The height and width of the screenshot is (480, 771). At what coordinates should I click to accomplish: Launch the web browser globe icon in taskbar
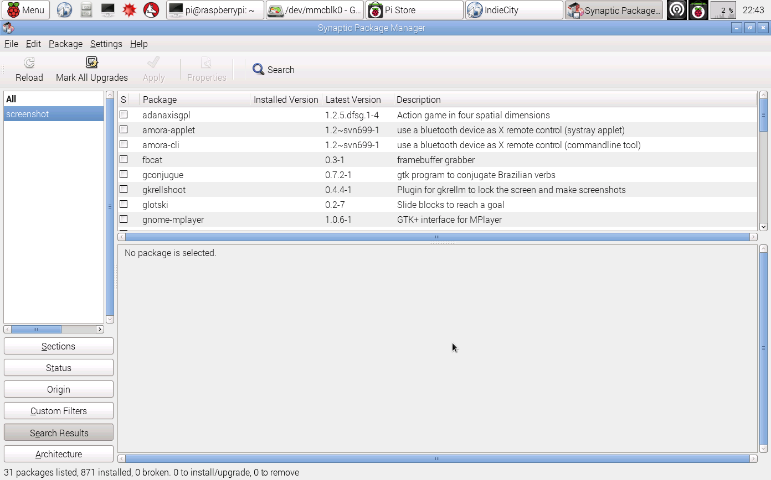pyautogui.click(x=64, y=10)
